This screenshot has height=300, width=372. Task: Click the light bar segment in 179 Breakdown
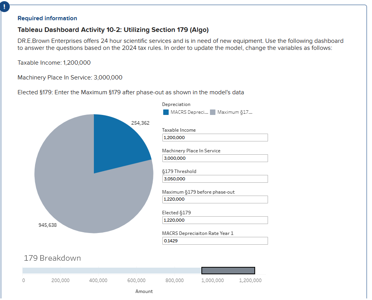point(109,270)
